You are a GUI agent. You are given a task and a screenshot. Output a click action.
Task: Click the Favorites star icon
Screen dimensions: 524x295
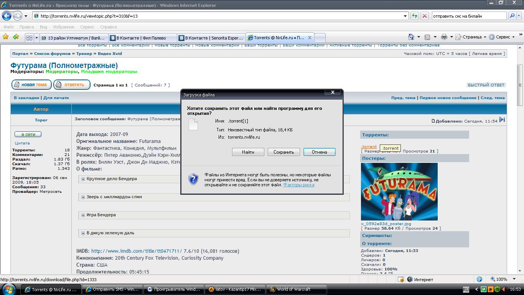point(6,37)
